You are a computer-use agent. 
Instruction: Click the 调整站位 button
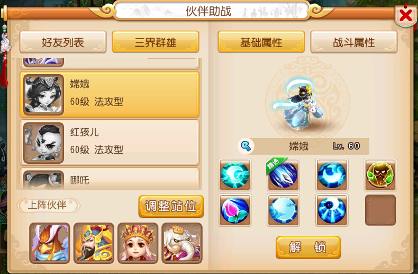click(x=171, y=206)
